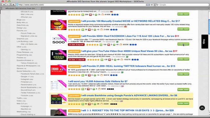Open 'I will give your YouTube Video' listing
The height and width of the screenshot is (118, 210).
tap(129, 51)
